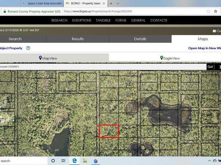Open the reading view icon in address bar

pos(209,11)
